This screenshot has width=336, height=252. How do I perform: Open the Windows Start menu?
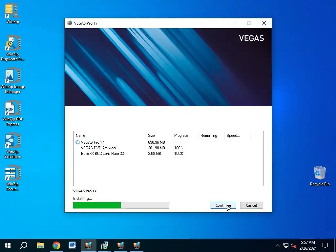coord(8,245)
